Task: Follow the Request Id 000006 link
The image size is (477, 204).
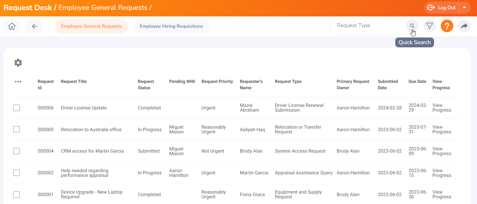Action: tap(46, 108)
